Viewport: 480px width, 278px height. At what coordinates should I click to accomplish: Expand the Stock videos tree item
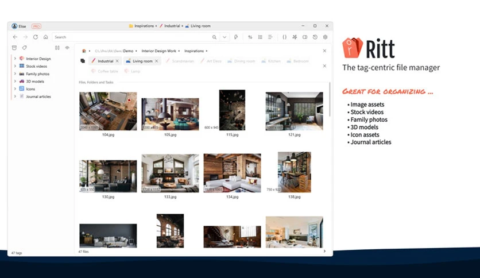15,66
